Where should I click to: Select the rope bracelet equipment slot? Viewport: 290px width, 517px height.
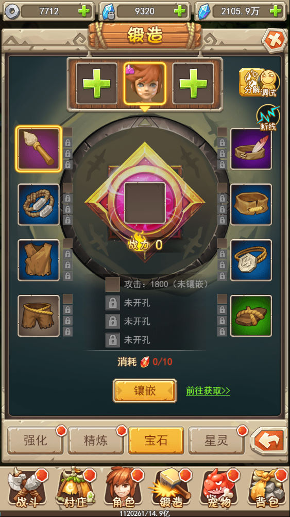[x=39, y=205]
